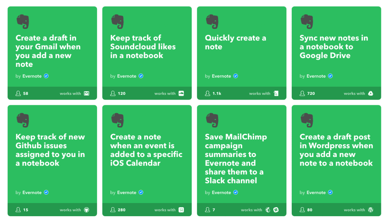Screen dimensions: 387x220
Task: Click the verified badge on the Quickly create a note card
Action: [236, 76]
